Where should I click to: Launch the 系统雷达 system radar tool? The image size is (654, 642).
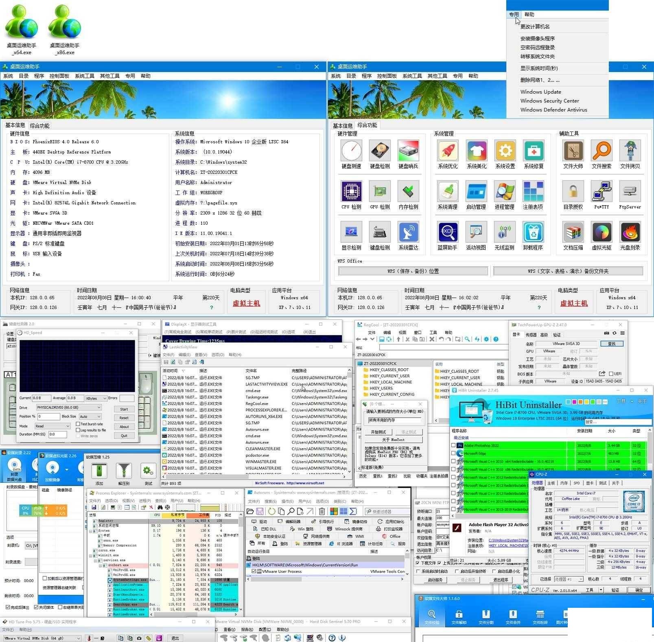[408, 232]
